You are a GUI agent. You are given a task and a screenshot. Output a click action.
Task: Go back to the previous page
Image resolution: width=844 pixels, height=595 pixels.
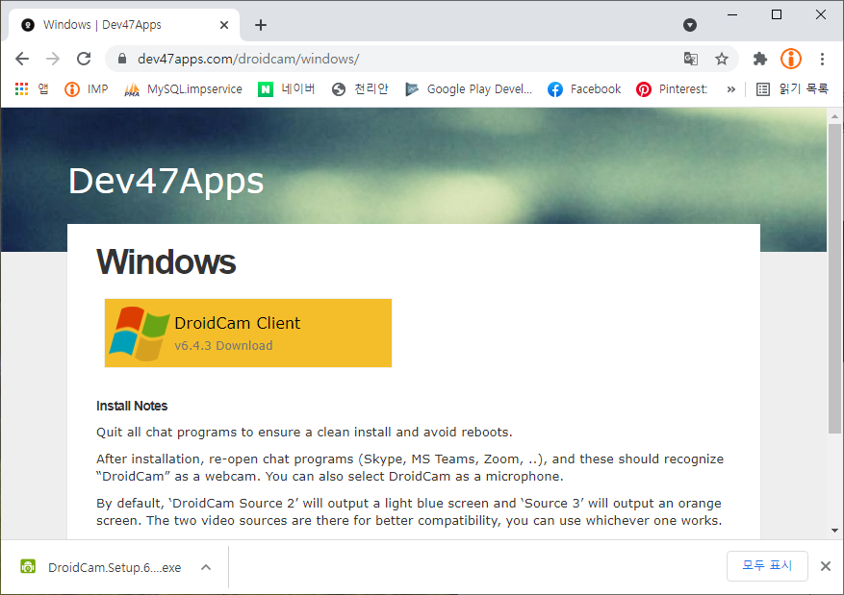coord(22,59)
